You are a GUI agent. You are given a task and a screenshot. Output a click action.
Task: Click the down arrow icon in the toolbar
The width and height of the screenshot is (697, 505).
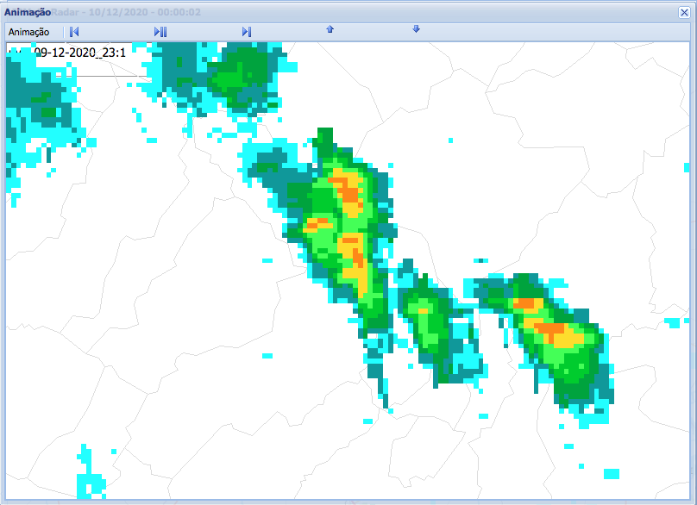[416, 29]
